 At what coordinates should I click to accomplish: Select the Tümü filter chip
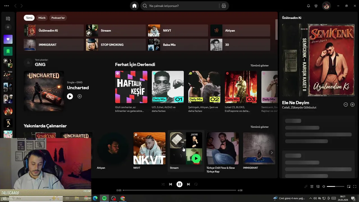click(29, 18)
